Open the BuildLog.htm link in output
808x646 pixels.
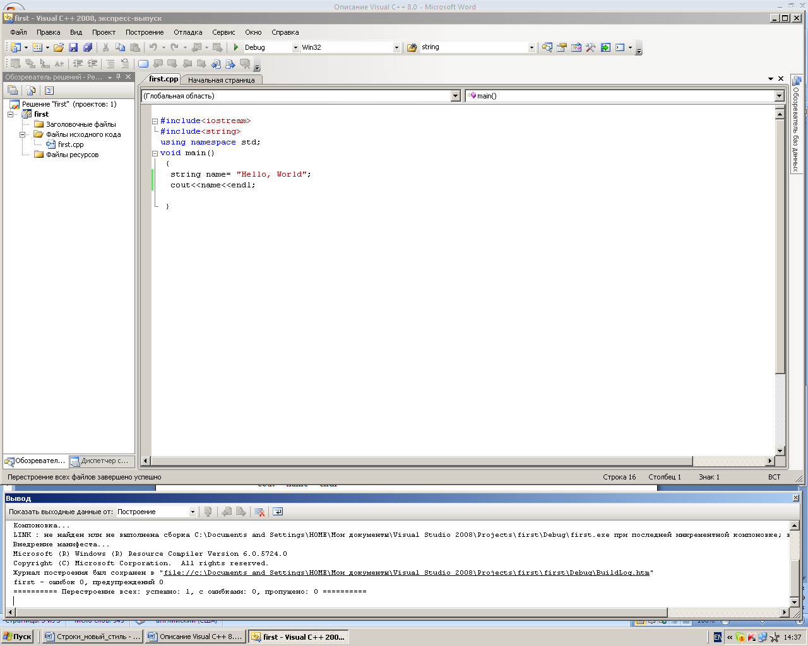pyautogui.click(x=407, y=573)
